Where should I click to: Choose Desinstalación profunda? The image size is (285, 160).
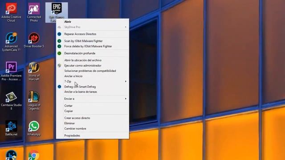(93, 53)
